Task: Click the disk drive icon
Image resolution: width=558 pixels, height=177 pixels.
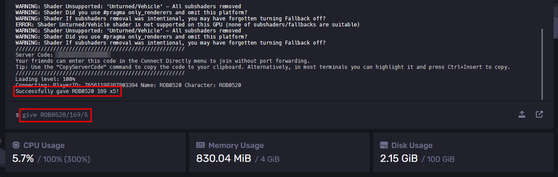Action: click(384, 145)
